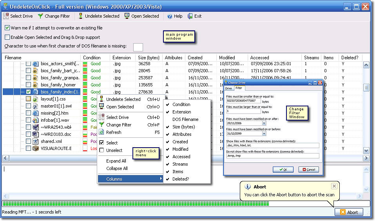Image resolution: width=375 pixels, height=221 pixels.
Task: Click the Exit toolbar icon
Action: 190,16
